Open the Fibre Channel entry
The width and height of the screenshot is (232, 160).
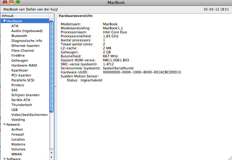pyautogui.click(x=23, y=51)
